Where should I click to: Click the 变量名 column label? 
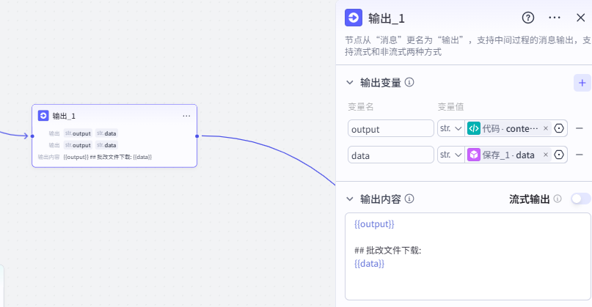click(x=361, y=107)
